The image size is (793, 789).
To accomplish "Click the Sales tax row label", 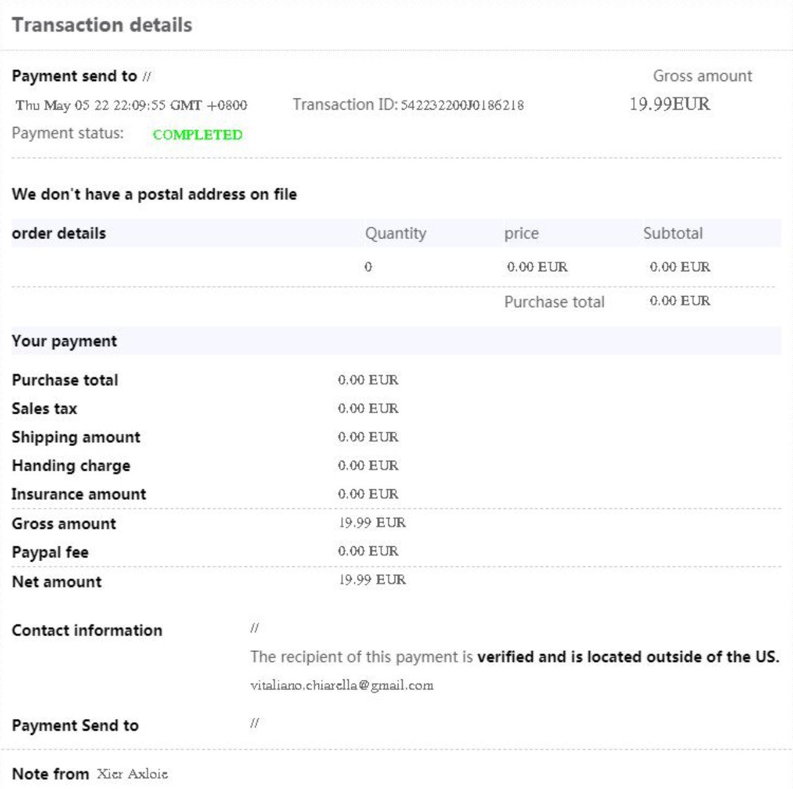I will pos(45,409).
